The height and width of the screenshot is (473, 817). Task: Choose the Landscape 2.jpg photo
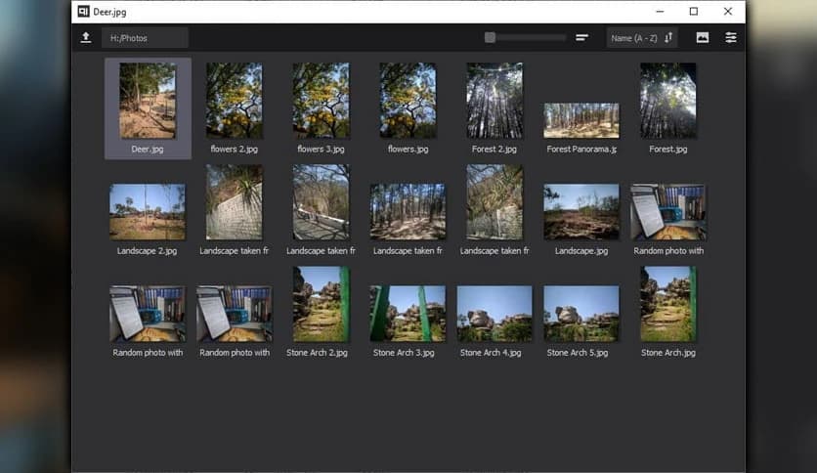148,211
